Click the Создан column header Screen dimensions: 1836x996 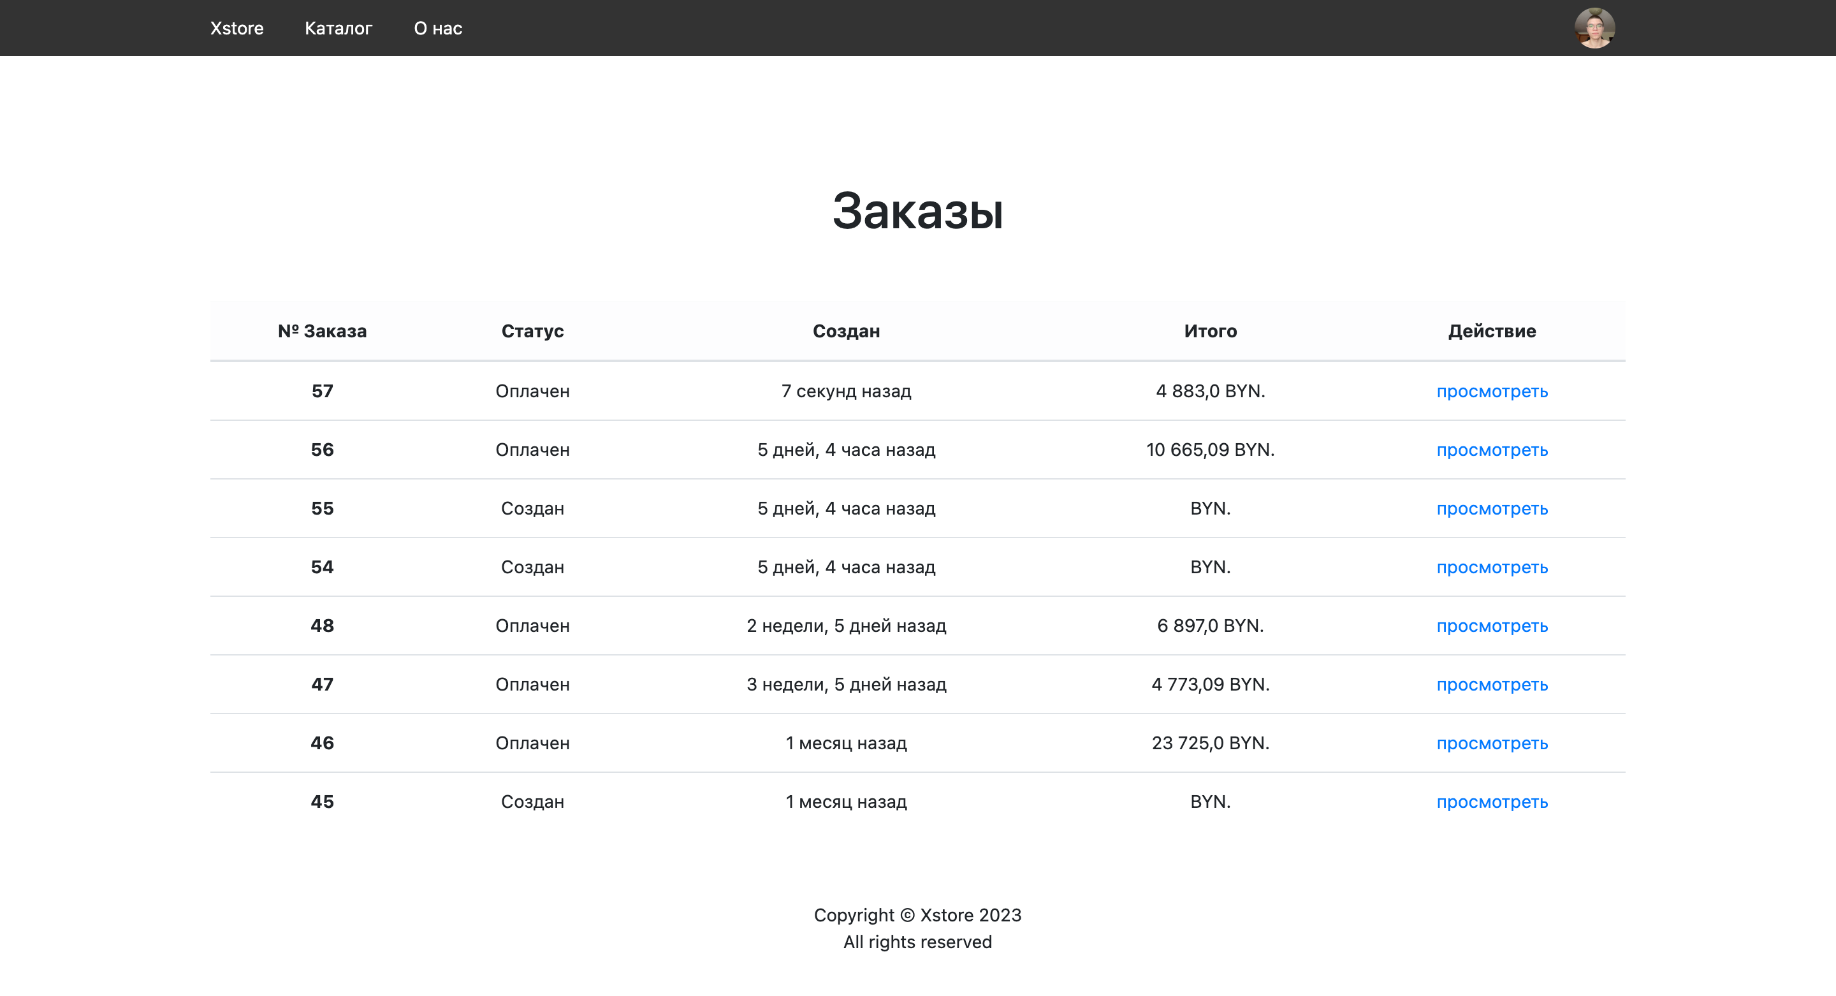pyautogui.click(x=846, y=331)
